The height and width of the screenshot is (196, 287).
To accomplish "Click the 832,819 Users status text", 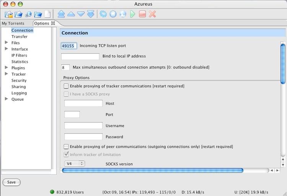I will click(70, 192).
